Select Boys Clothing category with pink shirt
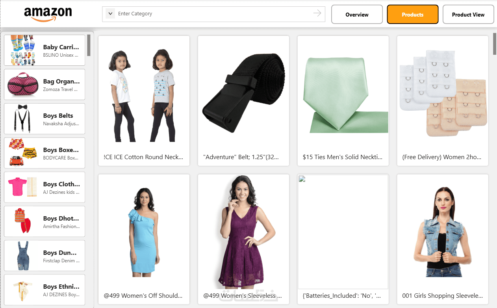The width and height of the screenshot is (497, 308). (45, 187)
